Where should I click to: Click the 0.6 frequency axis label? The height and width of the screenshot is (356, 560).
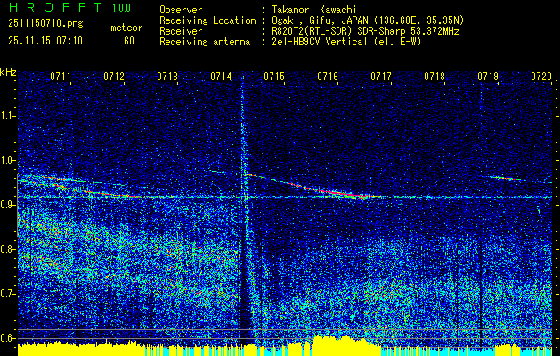[7, 338]
